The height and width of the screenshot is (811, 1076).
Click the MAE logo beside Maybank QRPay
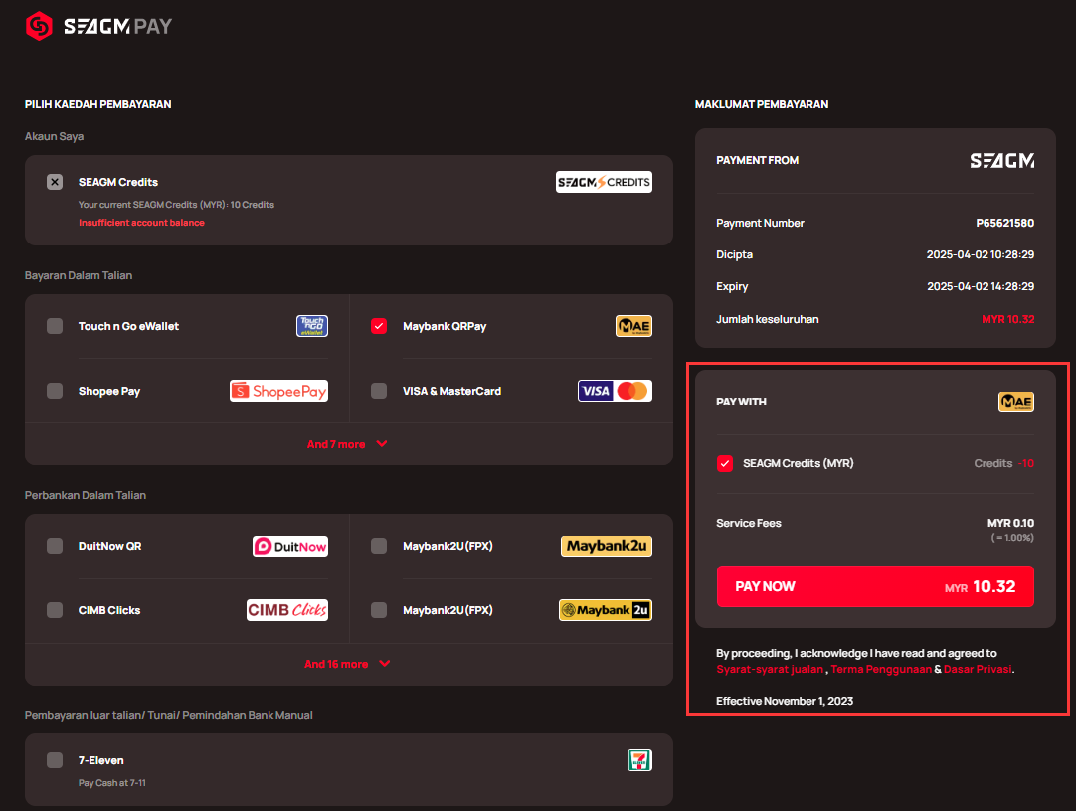(633, 326)
